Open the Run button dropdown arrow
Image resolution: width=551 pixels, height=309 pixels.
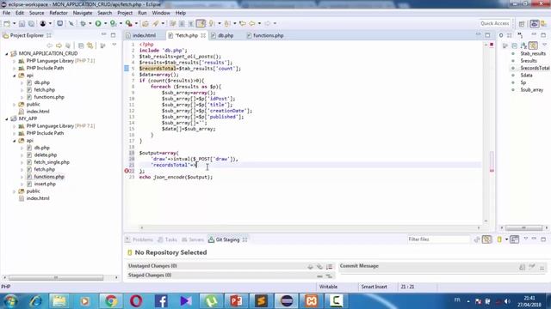pyautogui.click(x=105, y=23)
